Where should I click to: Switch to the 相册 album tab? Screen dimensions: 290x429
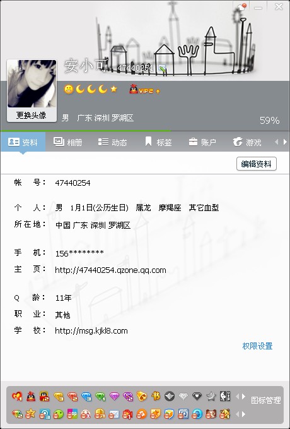click(67, 142)
